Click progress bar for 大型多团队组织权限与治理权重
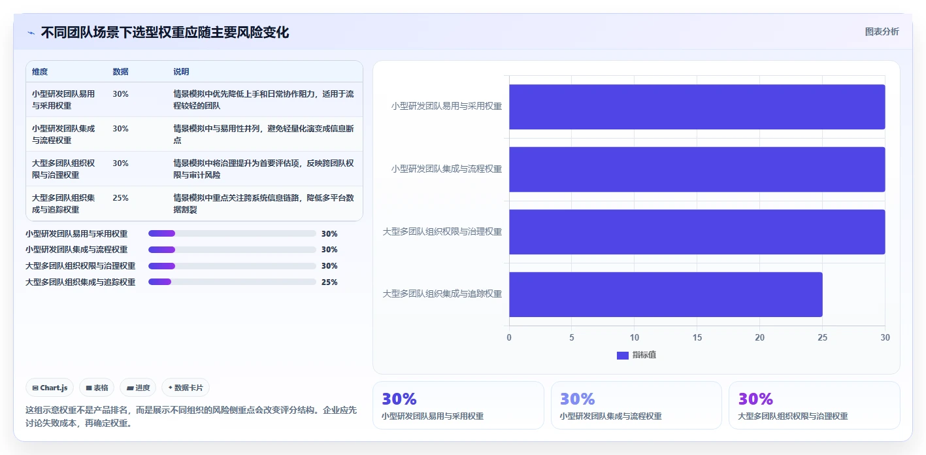Screen dimensions: 926x455 (232, 266)
